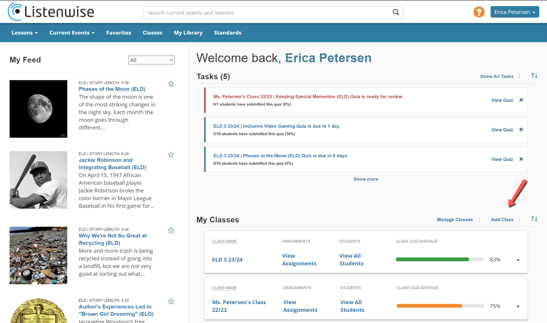Click 'ELD | STORY LENGTH: 6:26' label
547x323 pixels.
[x=104, y=154]
